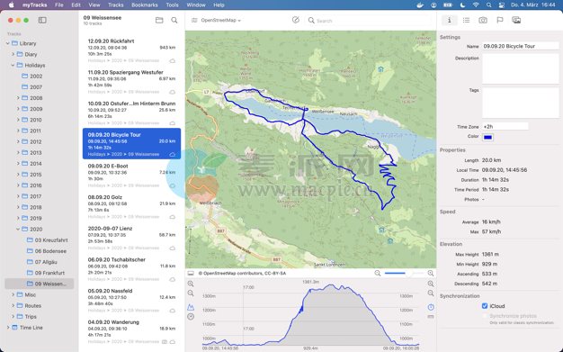Open the new folder icon in track list
563x352 pixels.
(159, 20)
